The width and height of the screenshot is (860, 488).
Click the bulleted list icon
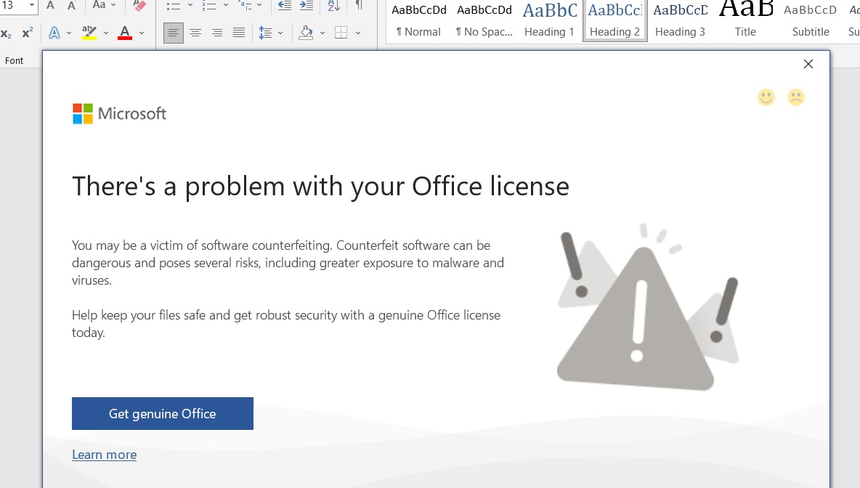click(174, 6)
